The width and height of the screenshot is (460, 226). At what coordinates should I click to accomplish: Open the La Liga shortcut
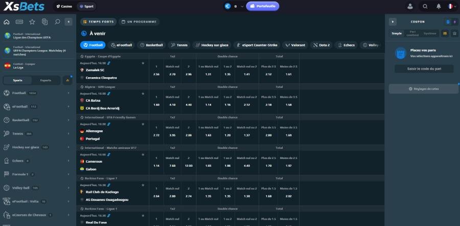[38, 66]
